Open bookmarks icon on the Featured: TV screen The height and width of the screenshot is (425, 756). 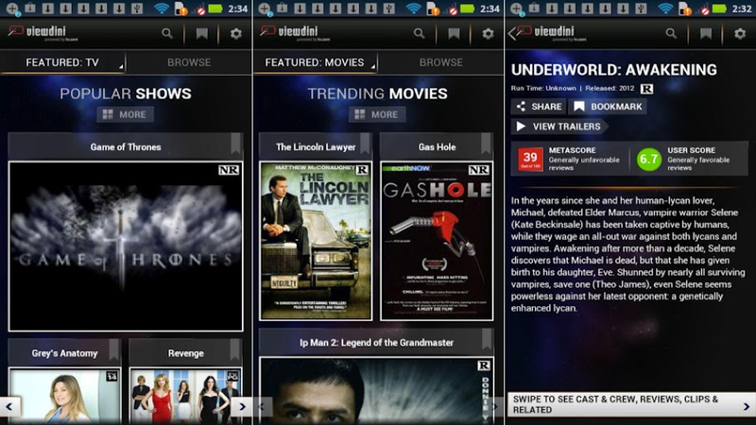click(201, 33)
